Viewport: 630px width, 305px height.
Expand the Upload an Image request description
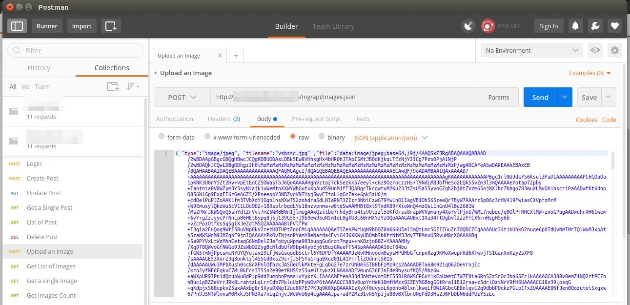coord(156,73)
